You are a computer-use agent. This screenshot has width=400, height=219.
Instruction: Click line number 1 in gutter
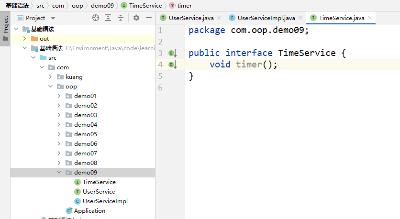coord(160,30)
